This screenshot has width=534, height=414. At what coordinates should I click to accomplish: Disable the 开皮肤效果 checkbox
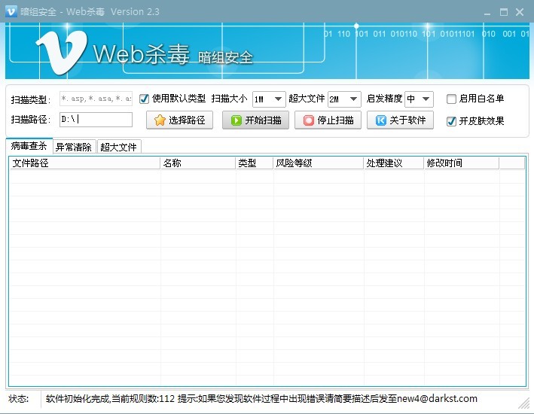(x=451, y=121)
